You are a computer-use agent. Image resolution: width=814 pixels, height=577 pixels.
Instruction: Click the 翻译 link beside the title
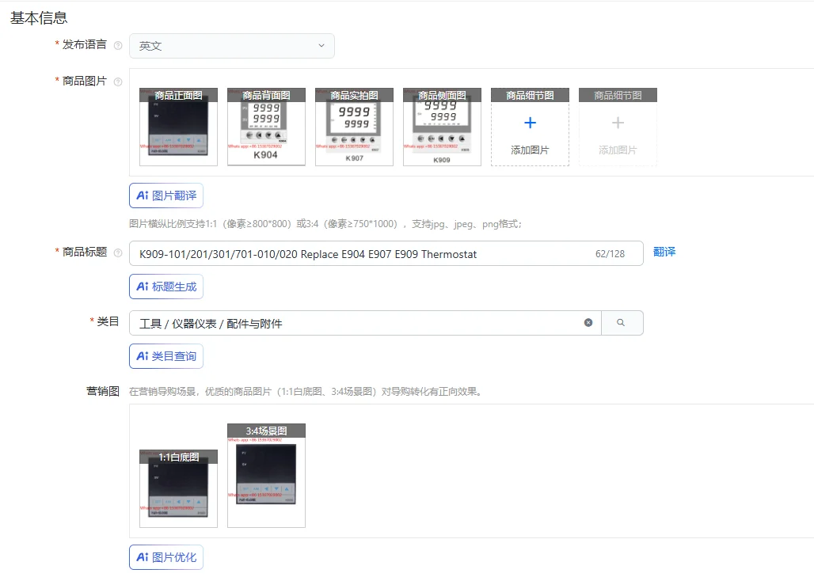[x=664, y=252]
